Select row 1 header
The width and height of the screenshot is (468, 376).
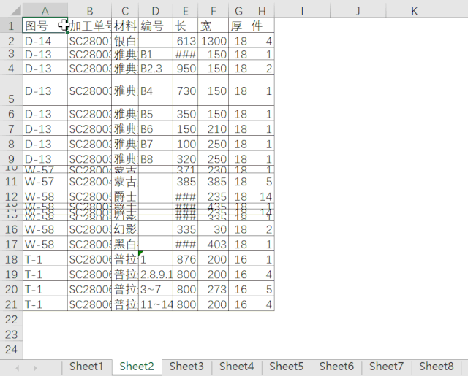pos(12,26)
